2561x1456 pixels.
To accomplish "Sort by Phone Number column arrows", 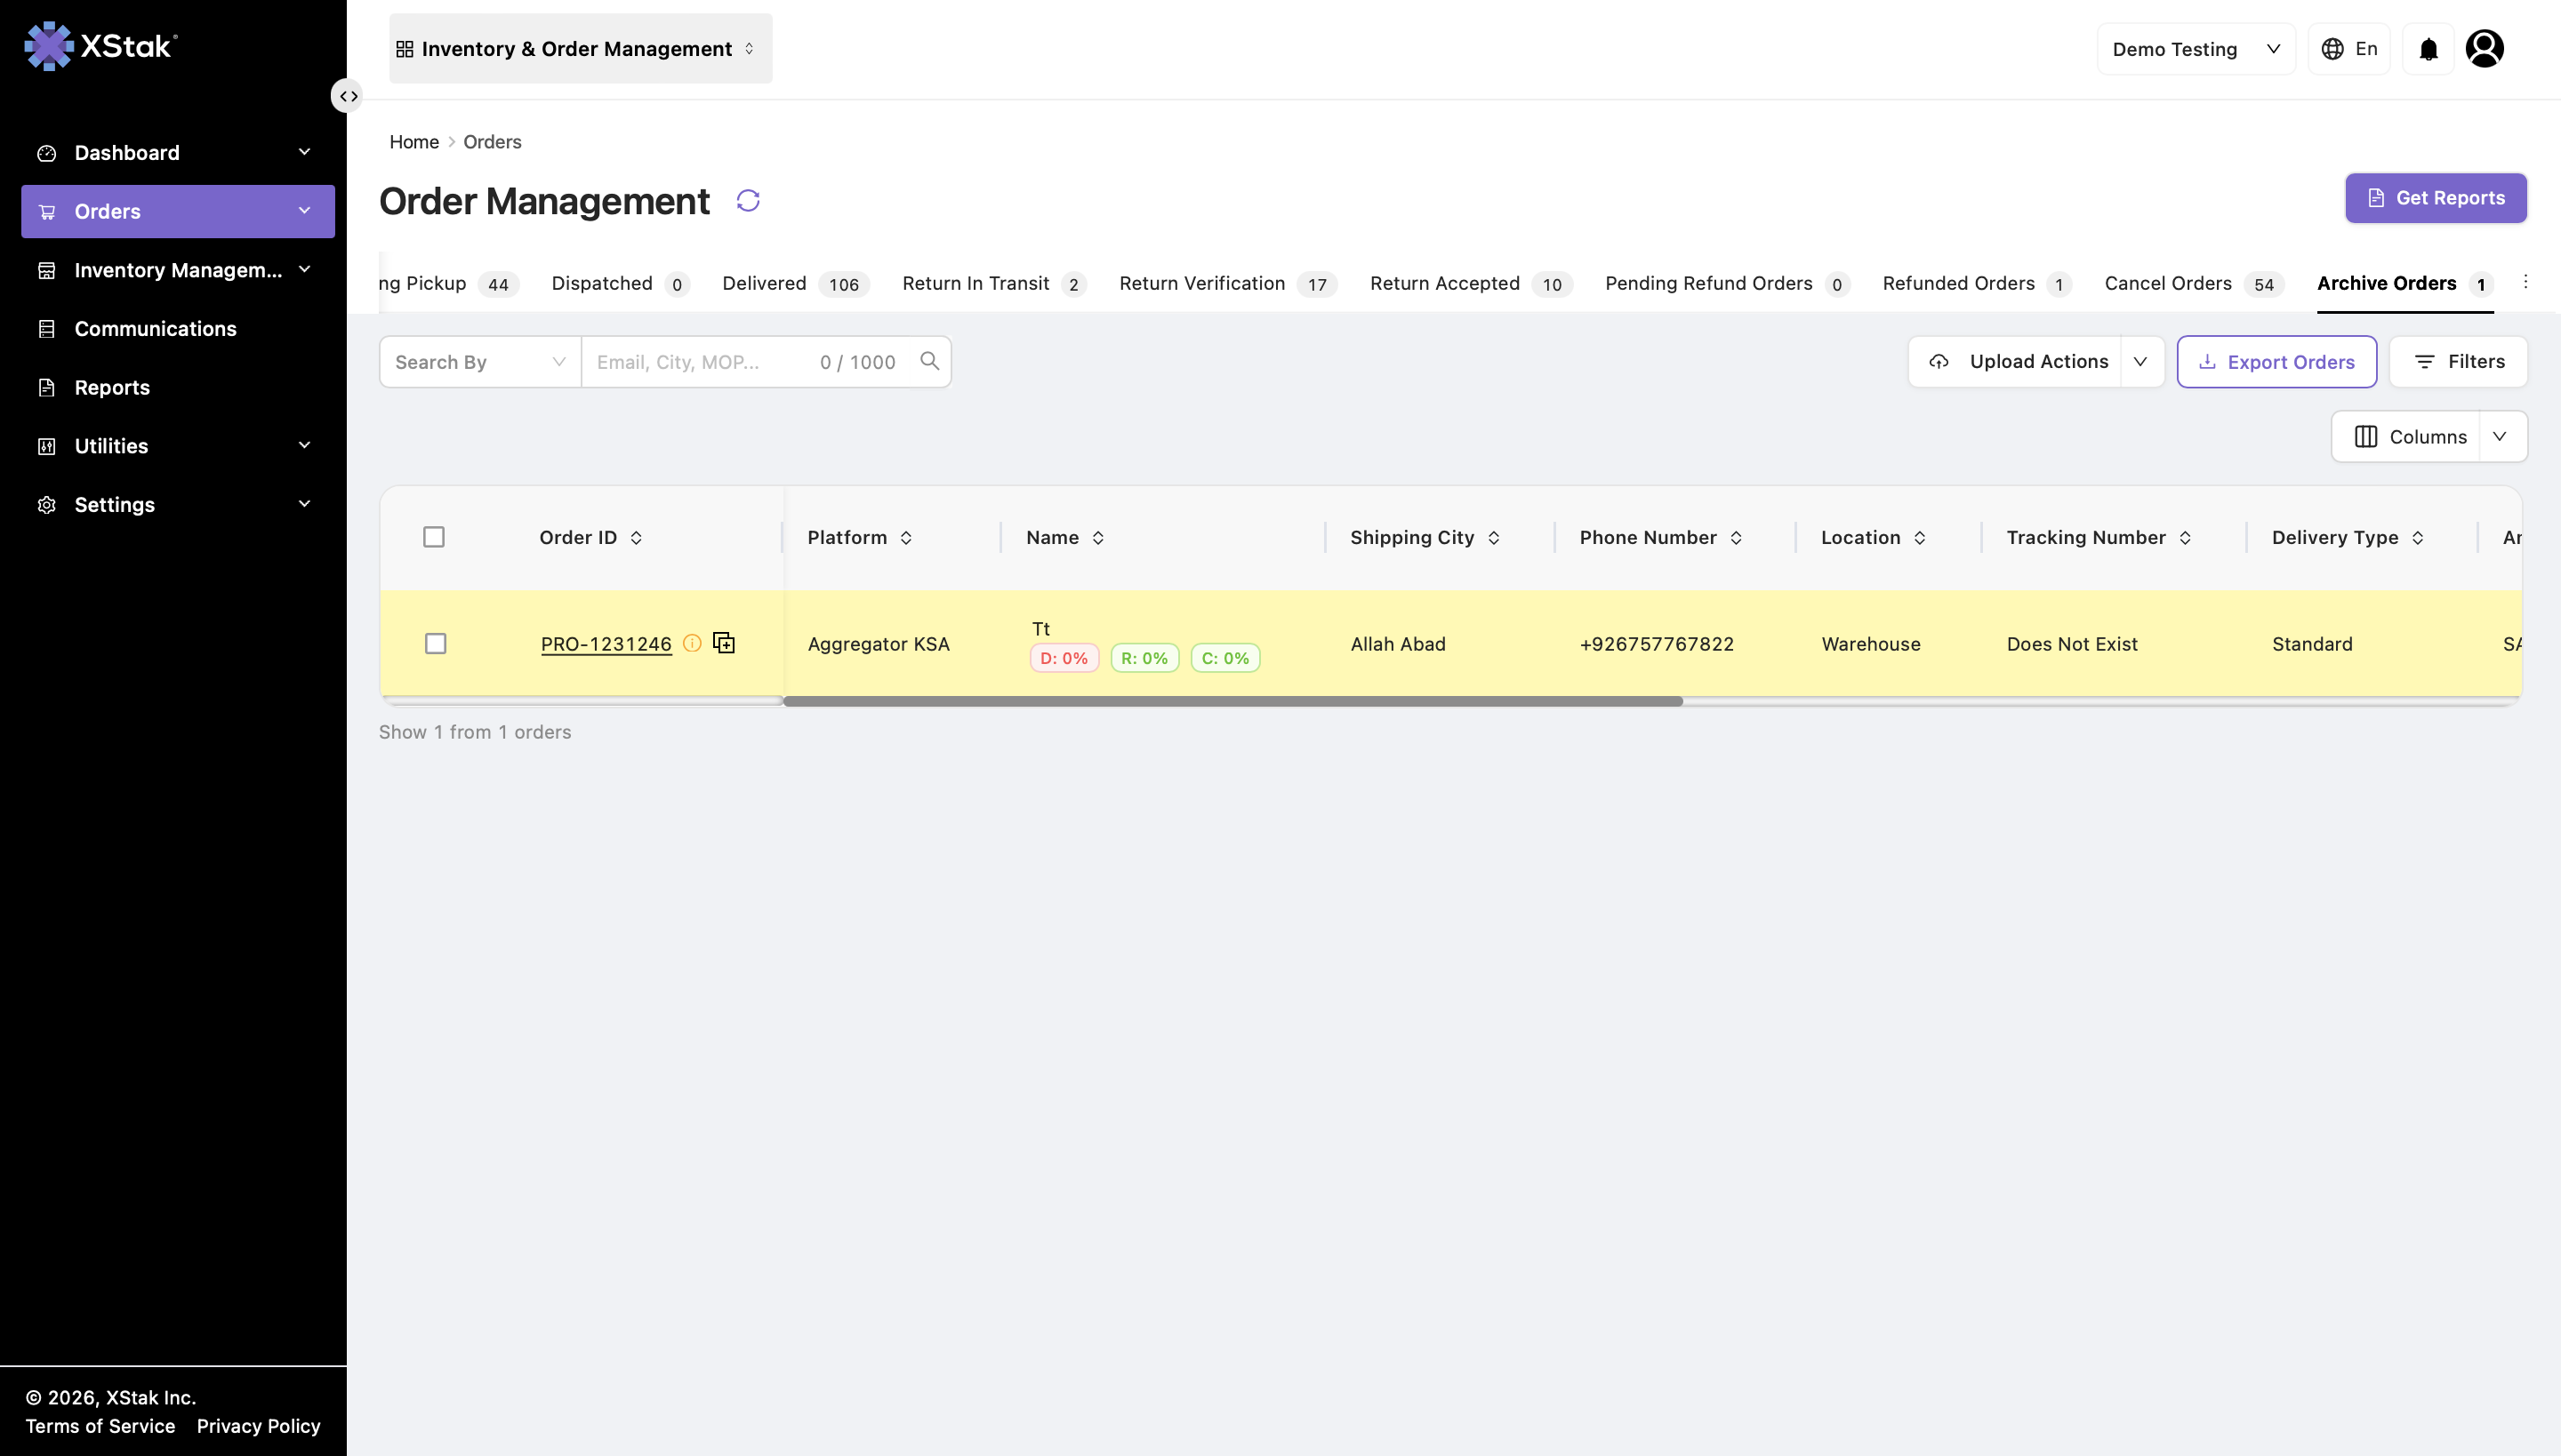I will 1736,538.
